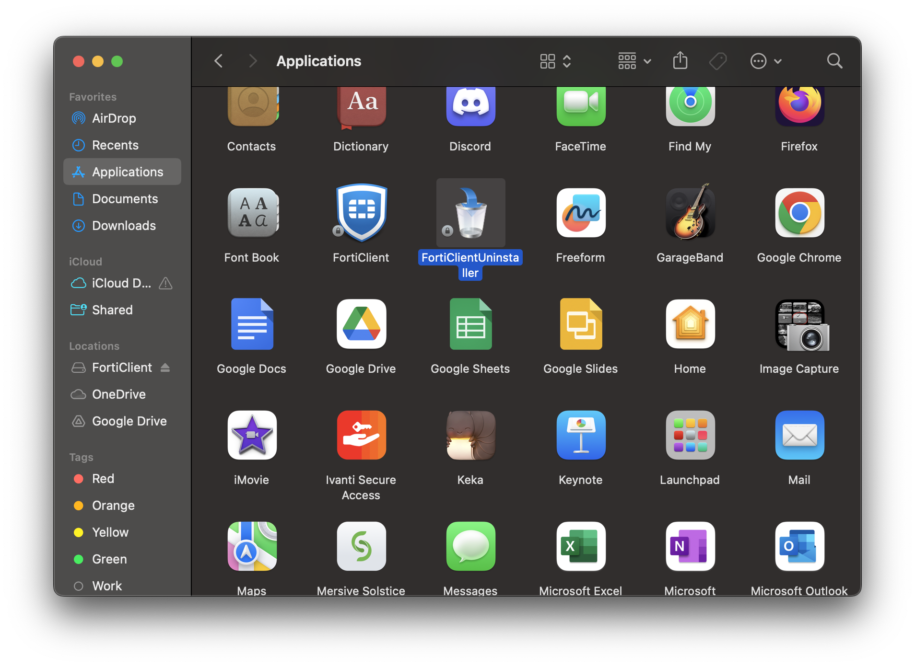Filter by the Red tag
Screen dimensions: 915x667
122,479
